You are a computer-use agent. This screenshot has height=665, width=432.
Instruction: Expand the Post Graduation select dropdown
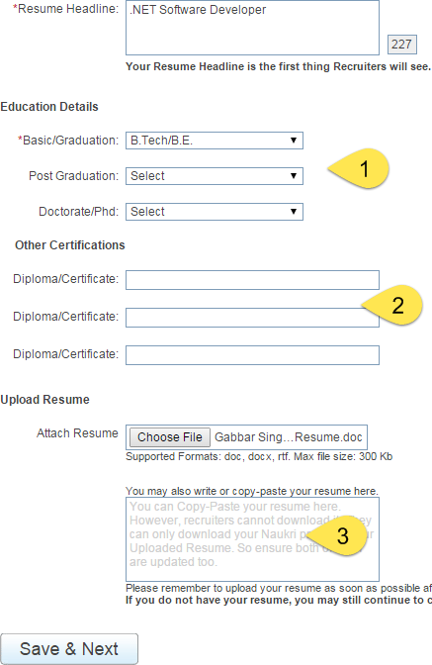(x=215, y=176)
